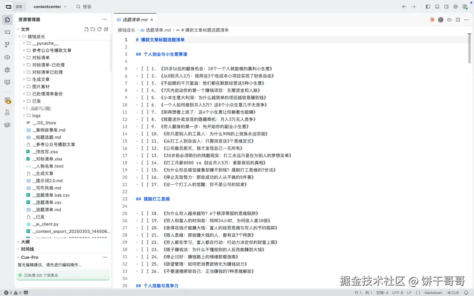Open the account profile icon

point(465,7)
